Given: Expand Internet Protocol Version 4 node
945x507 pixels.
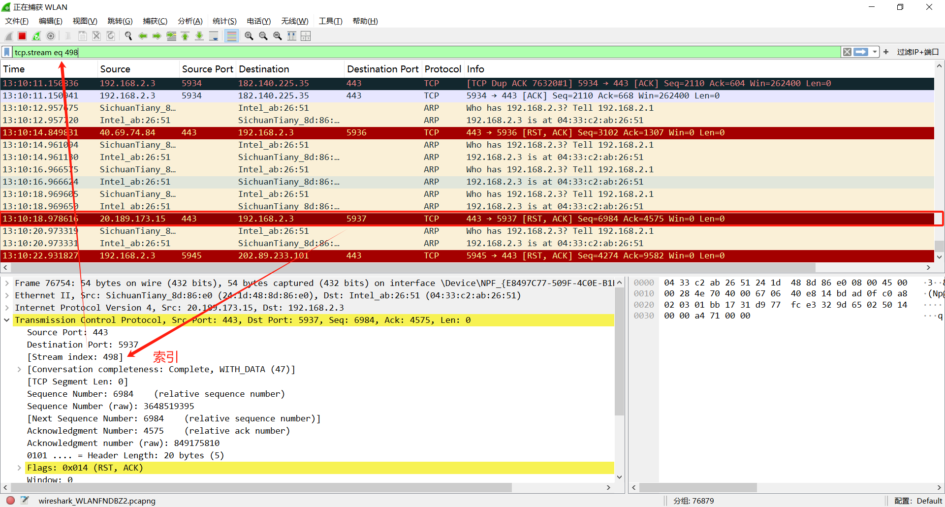Looking at the screenshot, I should (7, 308).
